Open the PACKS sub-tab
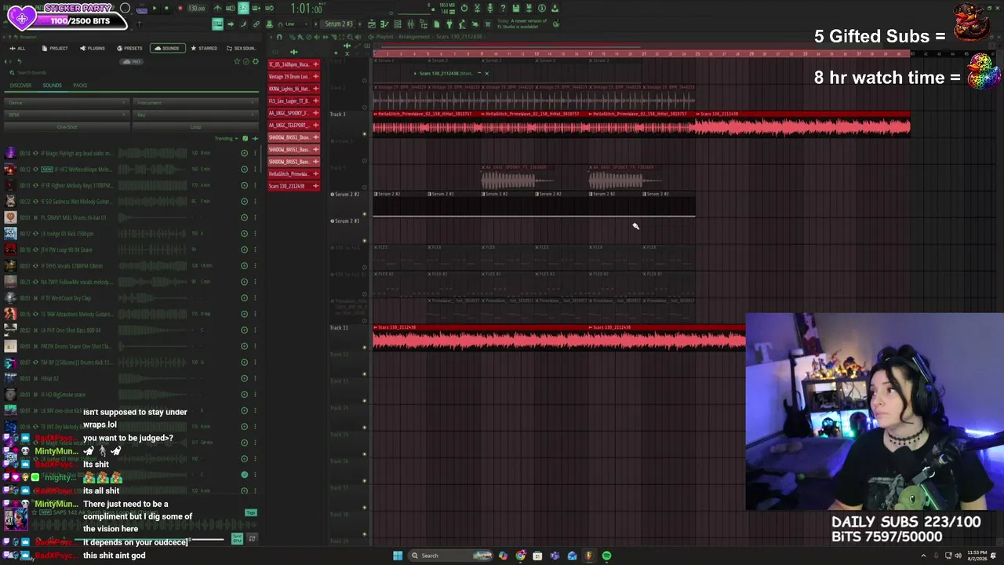 80,86
